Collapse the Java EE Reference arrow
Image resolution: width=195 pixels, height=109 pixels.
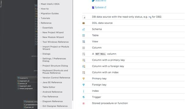point(41,82)
